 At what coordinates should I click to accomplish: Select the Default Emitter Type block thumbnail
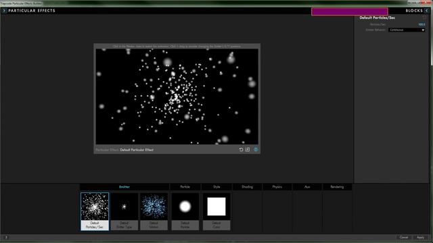tap(124, 211)
